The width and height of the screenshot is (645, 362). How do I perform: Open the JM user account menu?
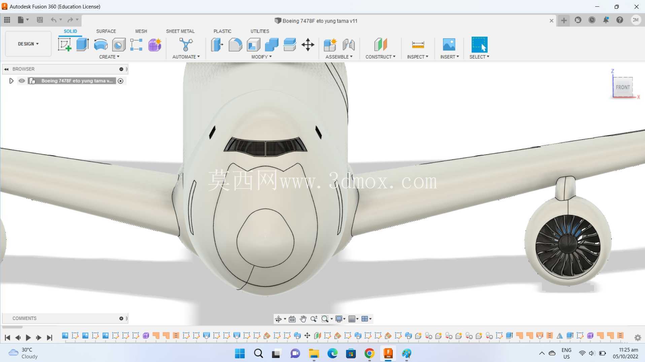coord(636,20)
